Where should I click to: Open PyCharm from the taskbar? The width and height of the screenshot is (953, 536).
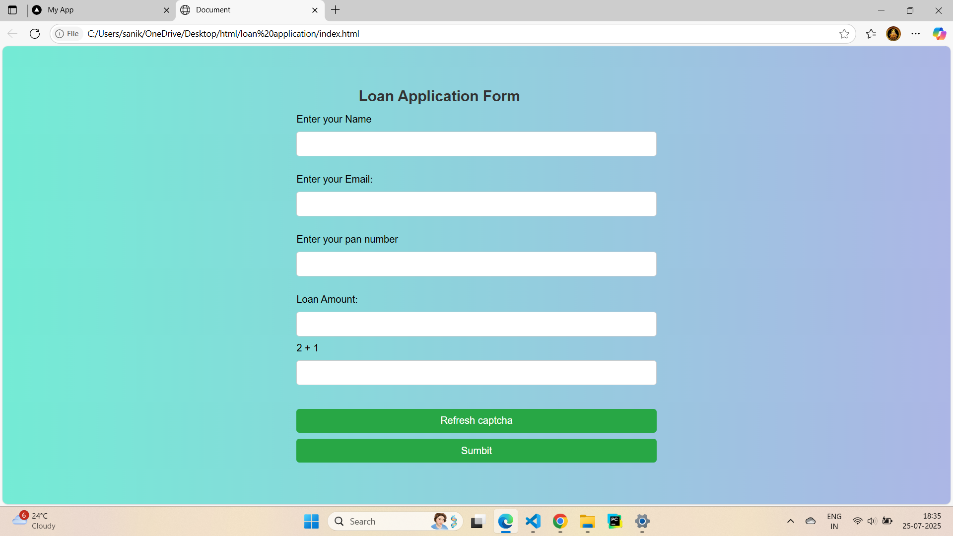click(614, 522)
